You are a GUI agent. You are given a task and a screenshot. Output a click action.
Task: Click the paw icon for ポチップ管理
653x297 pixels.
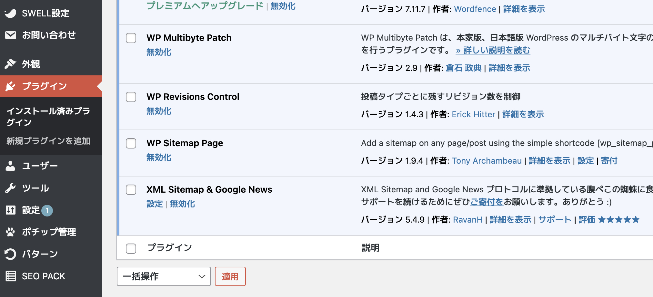[x=10, y=232]
